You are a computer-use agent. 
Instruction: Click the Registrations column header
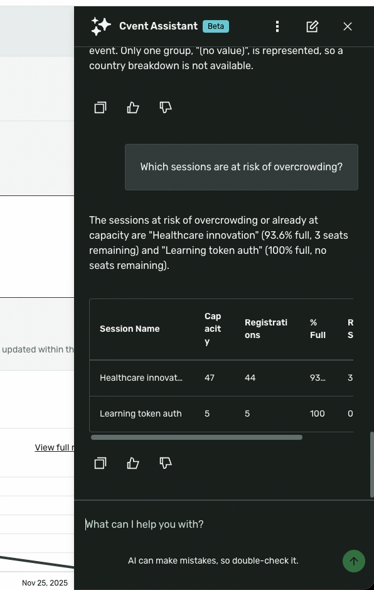pyautogui.click(x=265, y=329)
